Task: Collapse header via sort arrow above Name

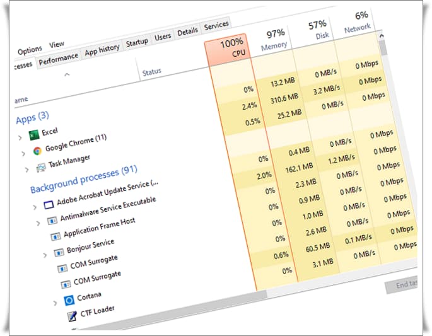Action: click(67, 74)
